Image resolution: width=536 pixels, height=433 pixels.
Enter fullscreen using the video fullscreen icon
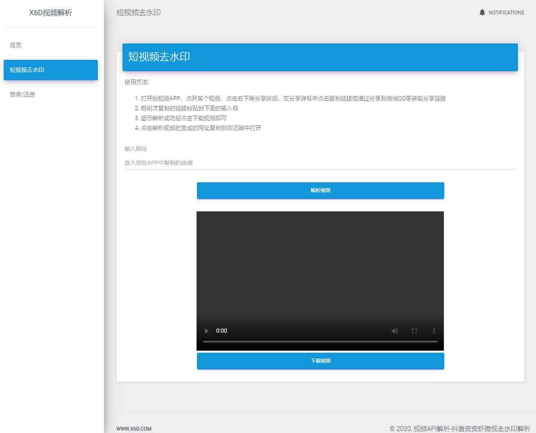(x=414, y=331)
